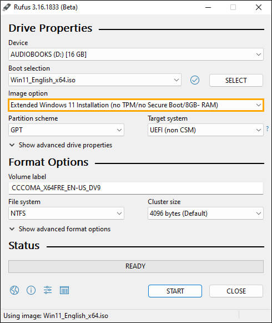This screenshot has height=323, width=272.
Task: Click the READY status progress bar
Action: (136, 266)
